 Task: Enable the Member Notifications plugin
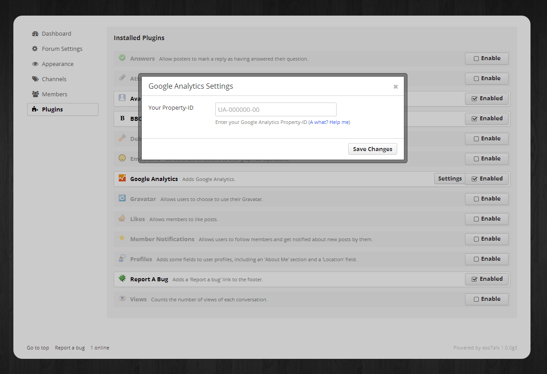[x=487, y=239]
